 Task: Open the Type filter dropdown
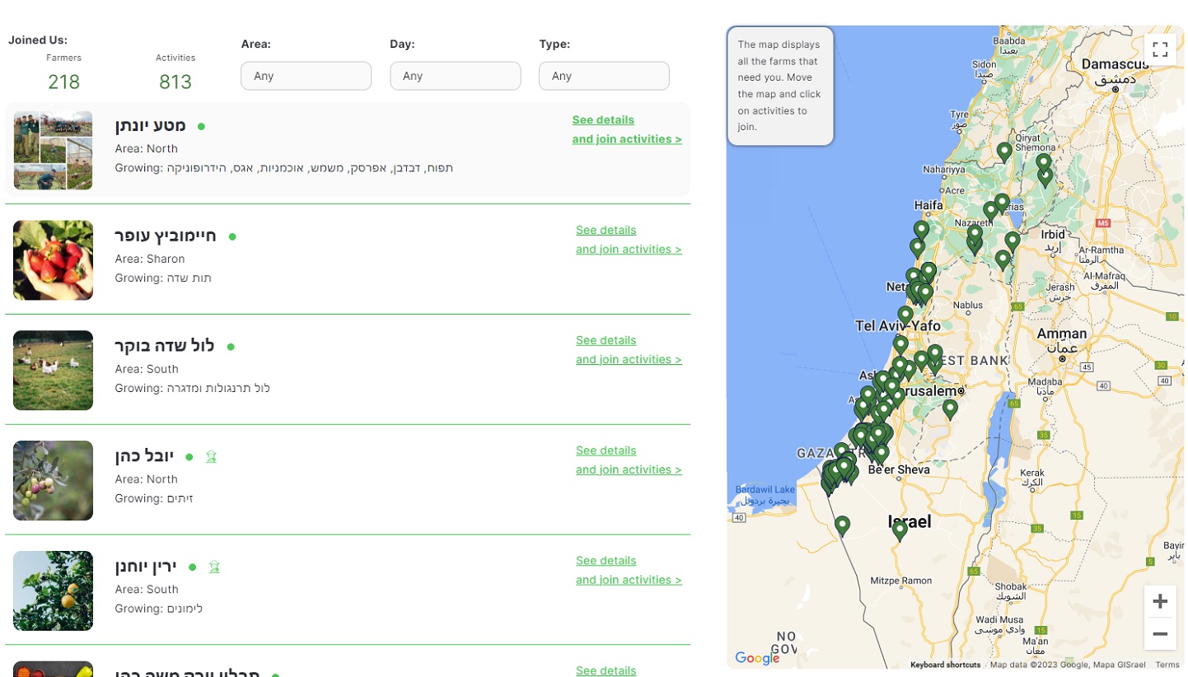pos(604,76)
